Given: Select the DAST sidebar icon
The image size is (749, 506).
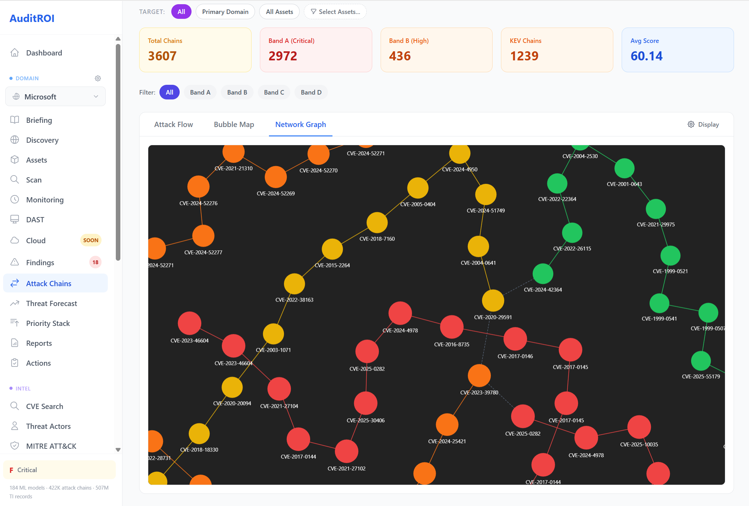Looking at the screenshot, I should coord(15,219).
